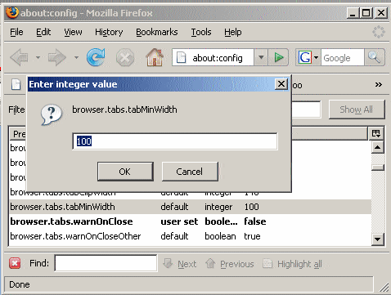The image size is (391, 295).
Task: Click the Back arrow navigation button
Action: coord(20,57)
